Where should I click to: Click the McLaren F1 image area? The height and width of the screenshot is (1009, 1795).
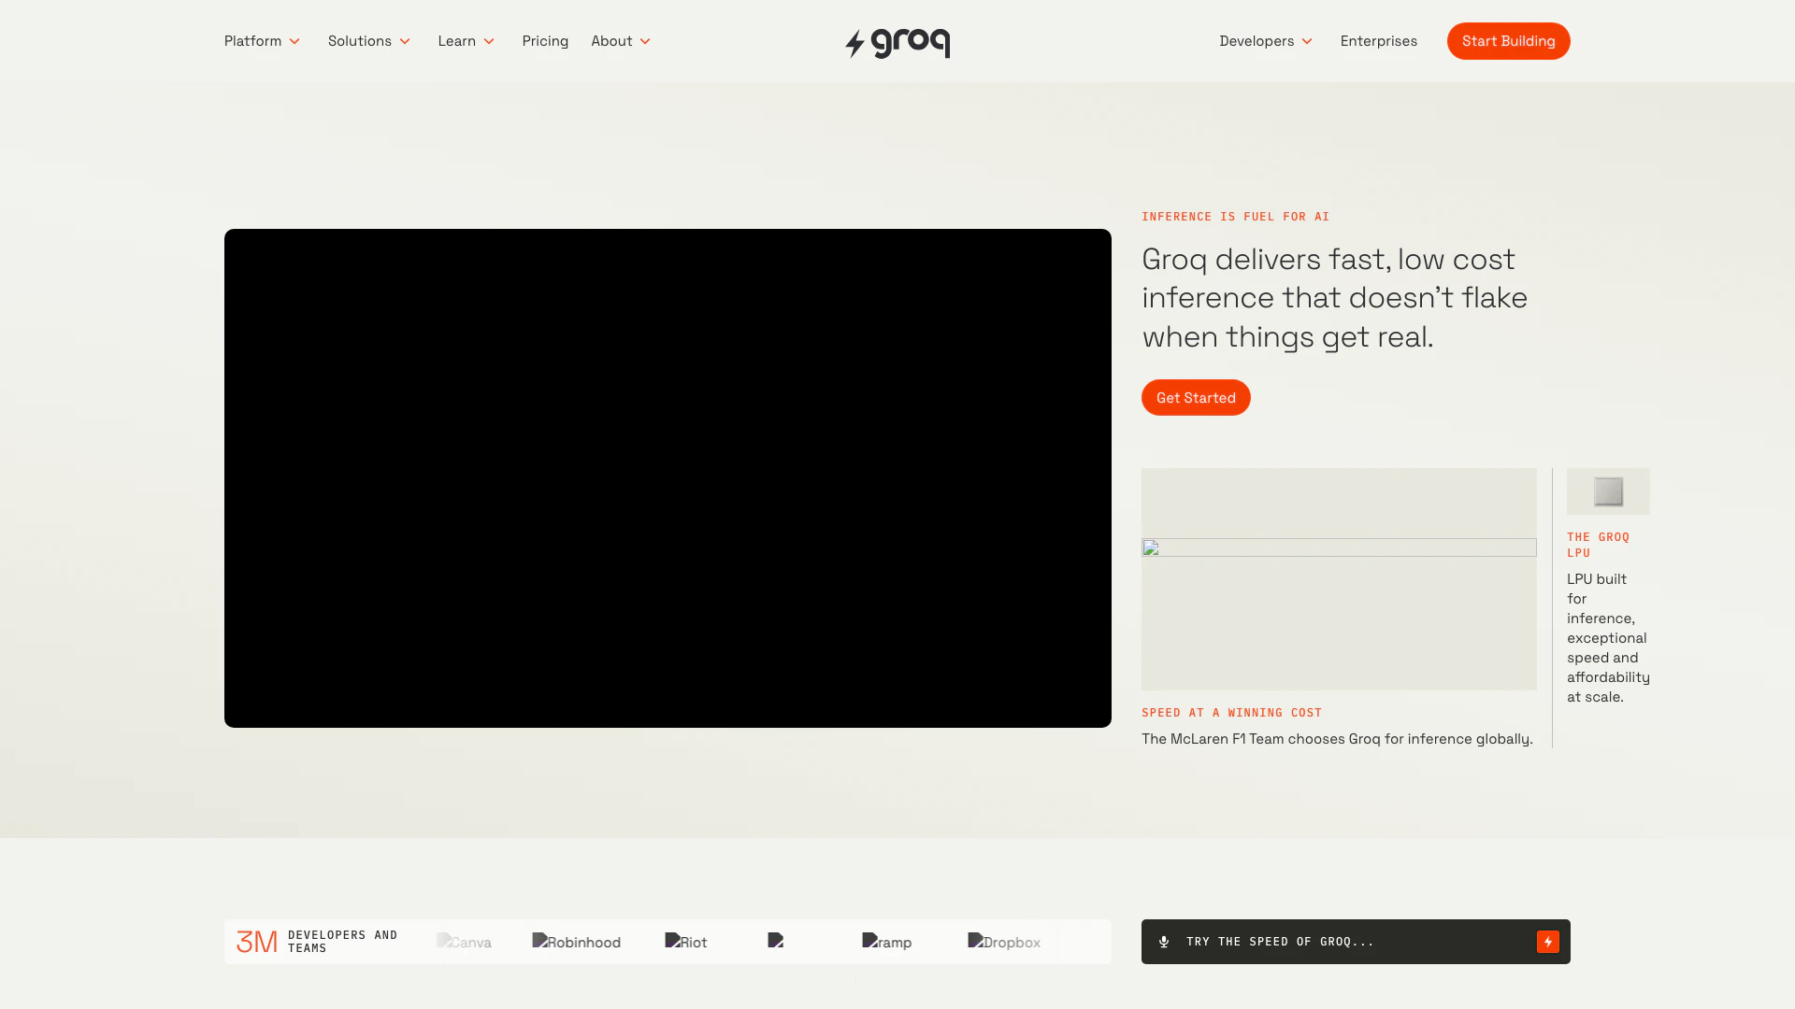1338,579
